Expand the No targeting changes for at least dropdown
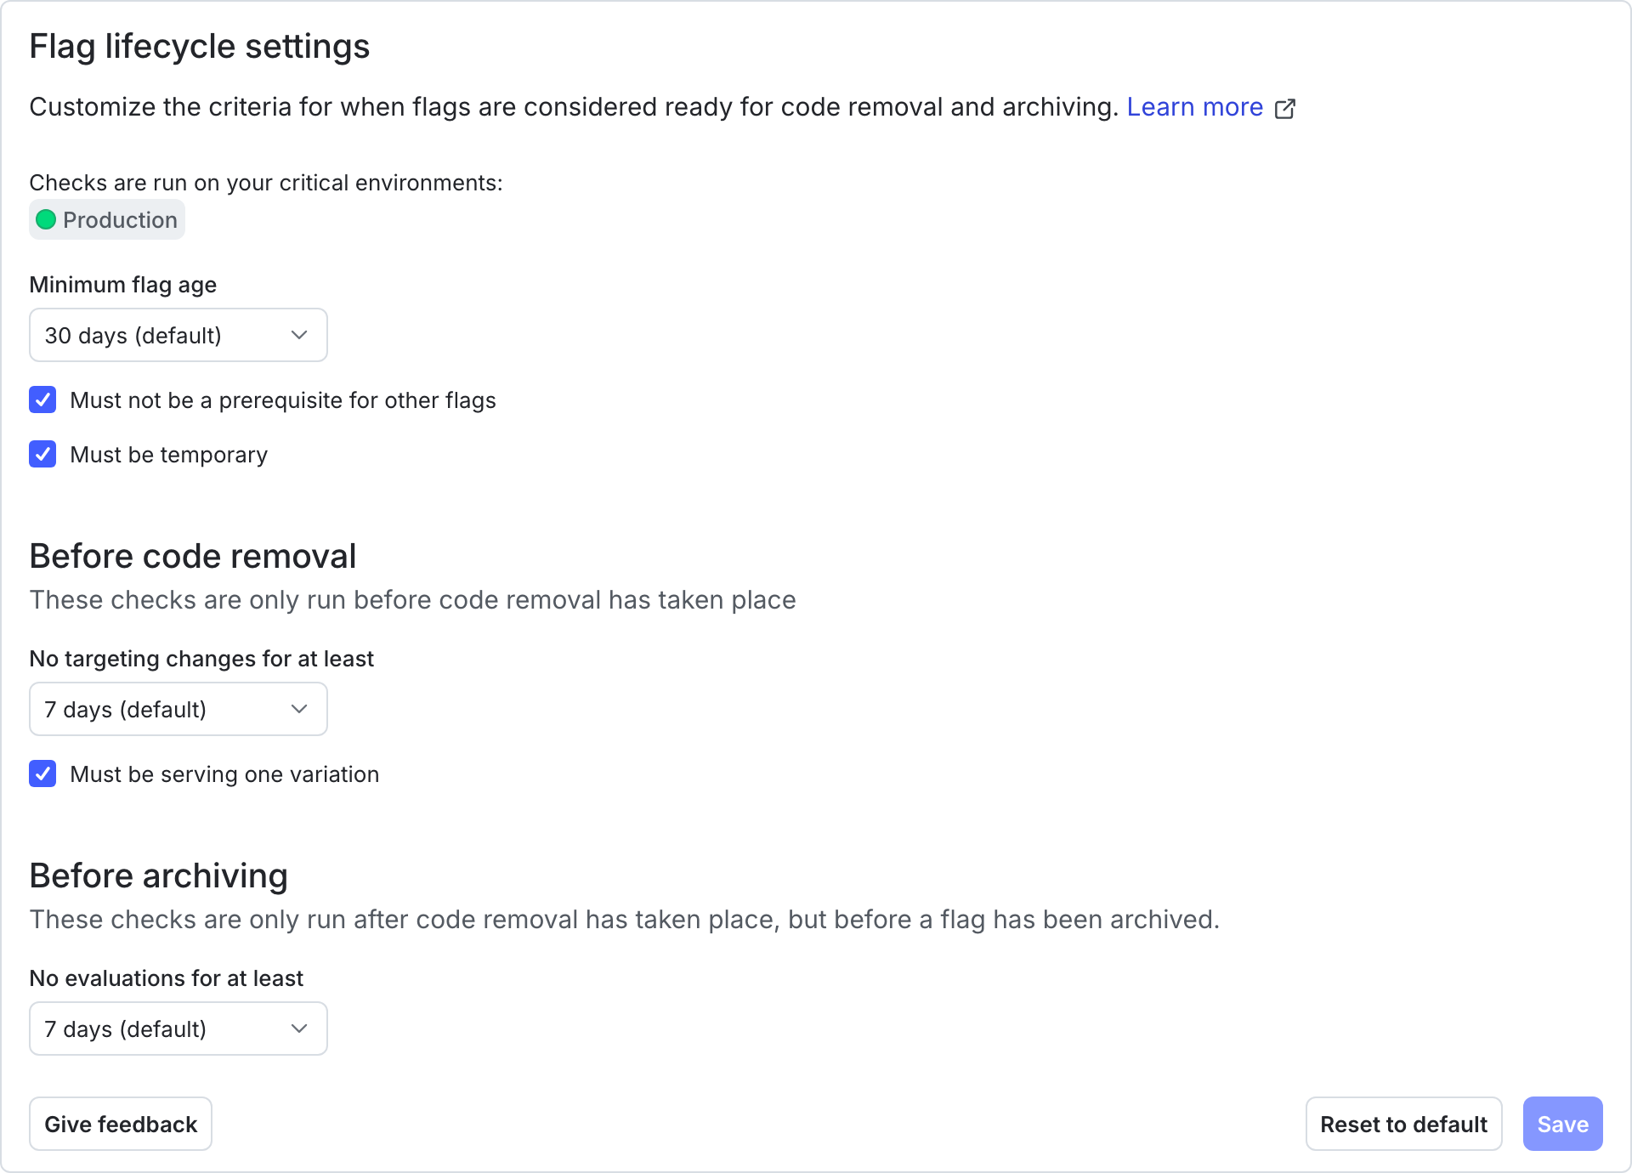Viewport: 1632px width, 1173px height. point(178,709)
